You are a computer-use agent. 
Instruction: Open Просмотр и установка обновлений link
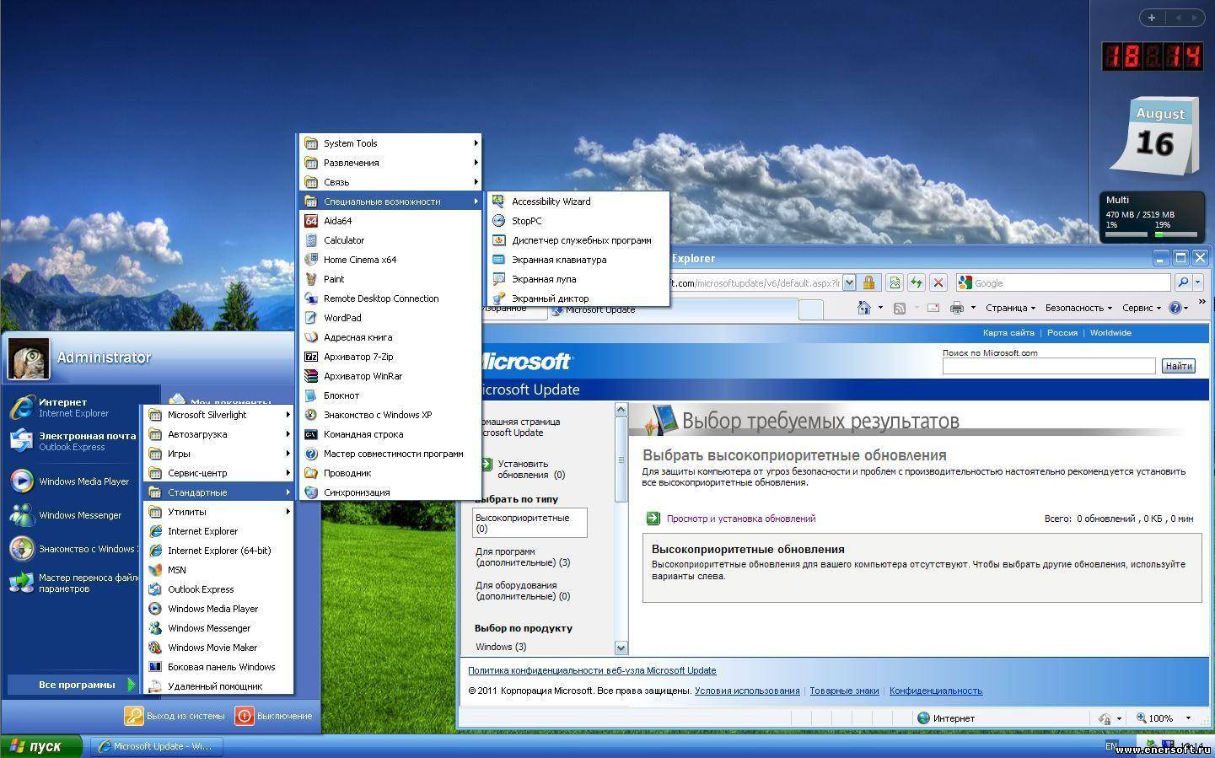[x=740, y=519]
